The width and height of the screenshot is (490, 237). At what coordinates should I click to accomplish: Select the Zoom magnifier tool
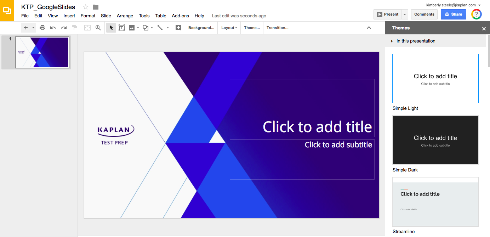pos(98,28)
